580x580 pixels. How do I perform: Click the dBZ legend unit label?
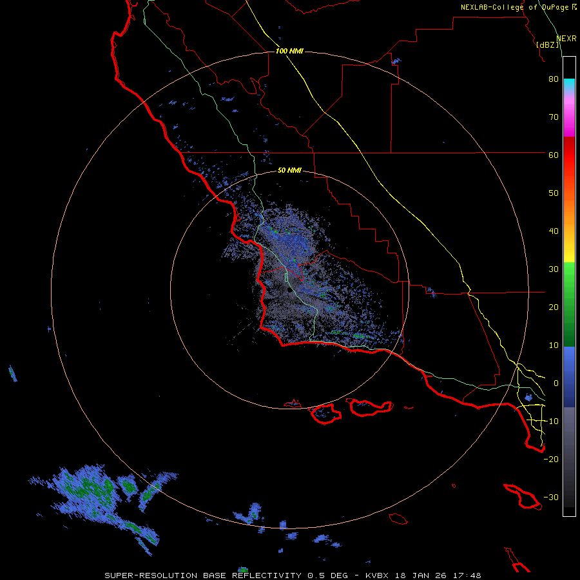point(548,45)
